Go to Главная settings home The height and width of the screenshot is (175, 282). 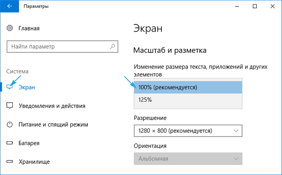29,28
